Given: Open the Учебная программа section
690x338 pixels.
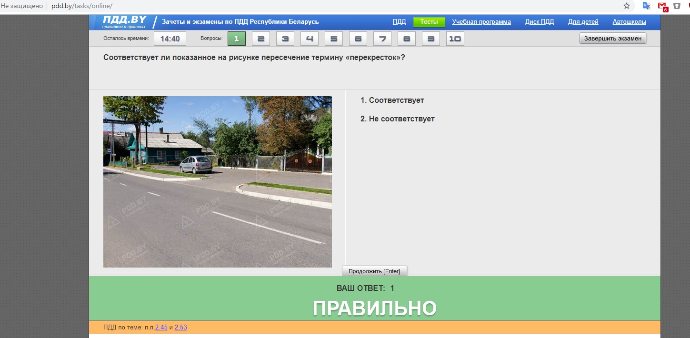Looking at the screenshot, I should 481,22.
